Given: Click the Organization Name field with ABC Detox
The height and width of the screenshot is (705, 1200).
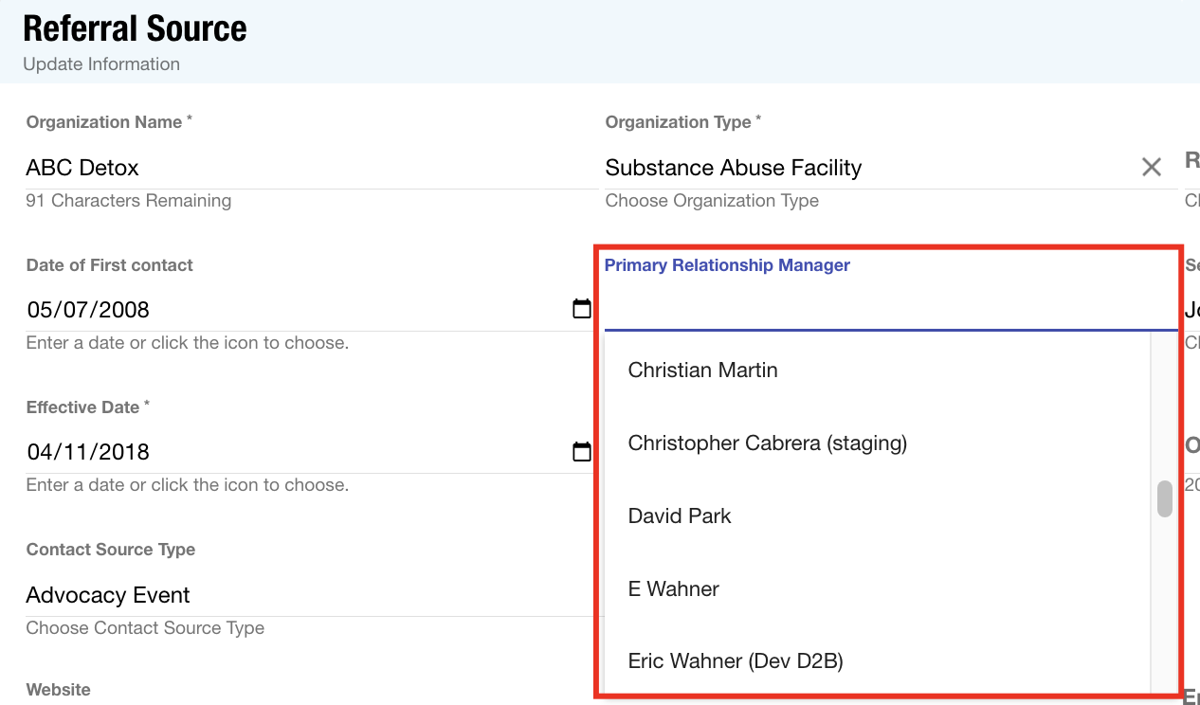Looking at the screenshot, I should [284, 168].
